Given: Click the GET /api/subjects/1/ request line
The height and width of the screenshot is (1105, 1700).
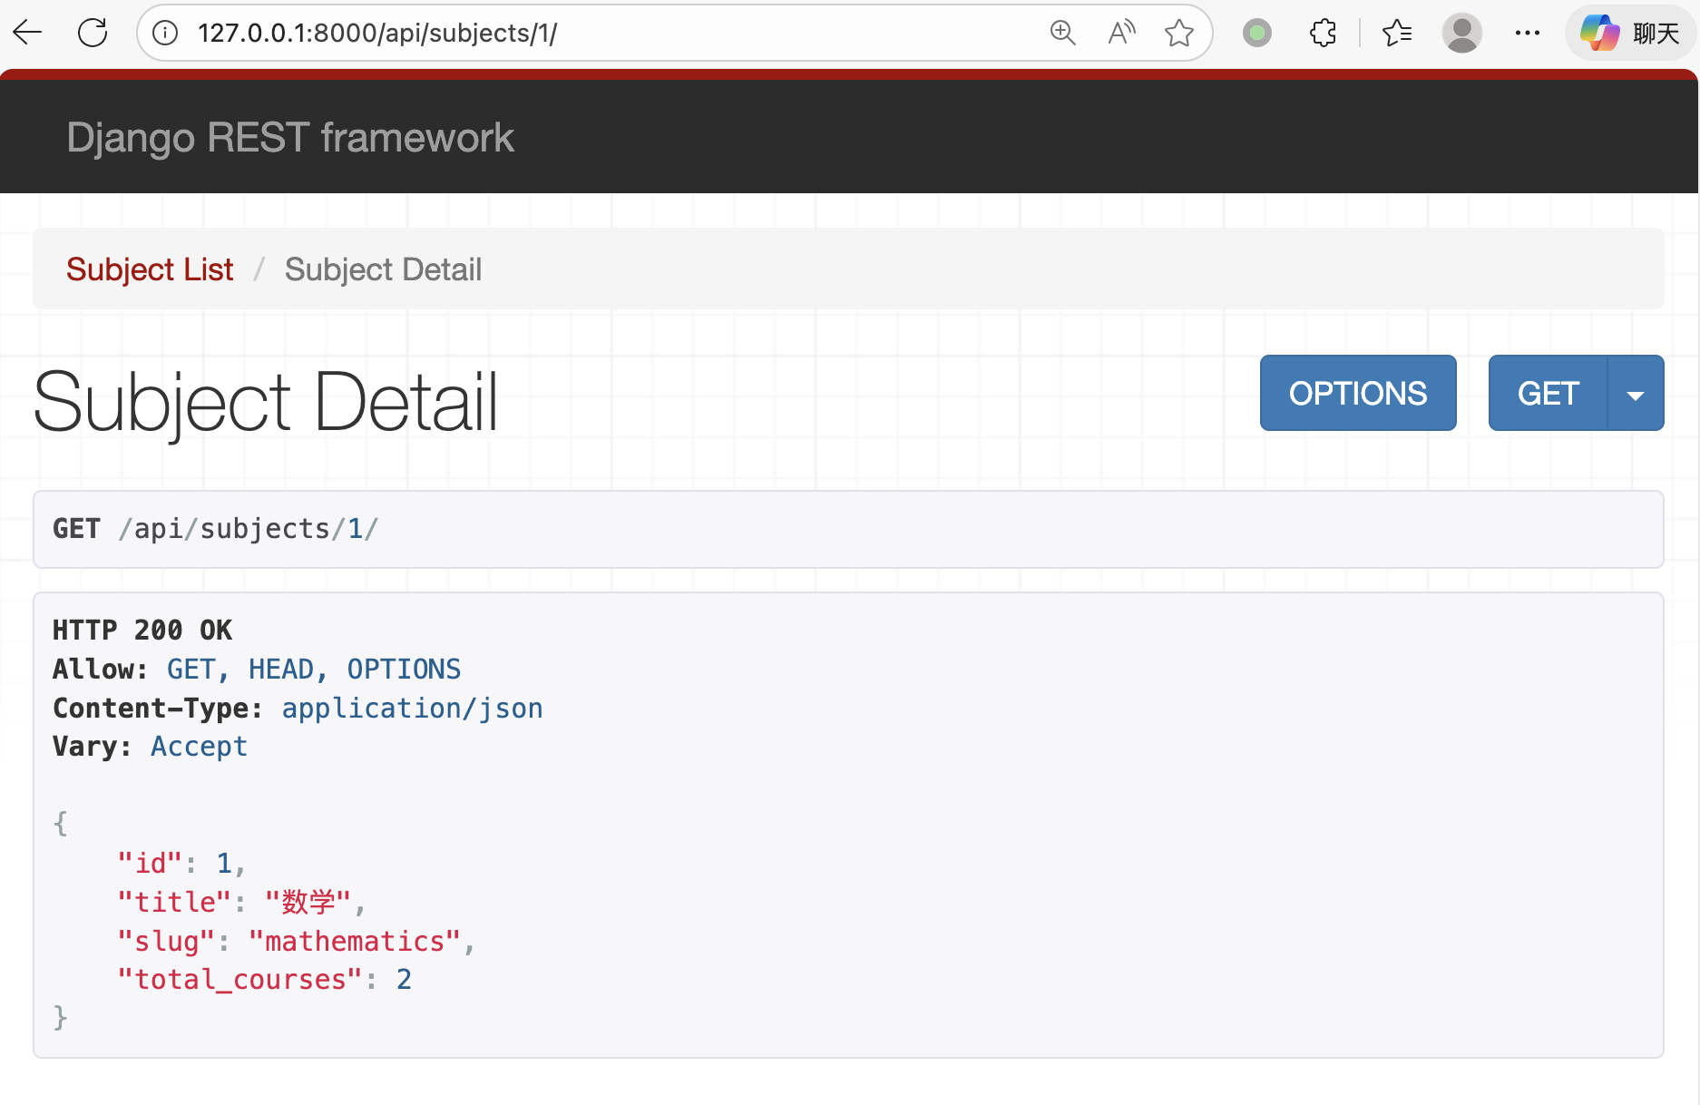Looking at the screenshot, I should point(215,529).
